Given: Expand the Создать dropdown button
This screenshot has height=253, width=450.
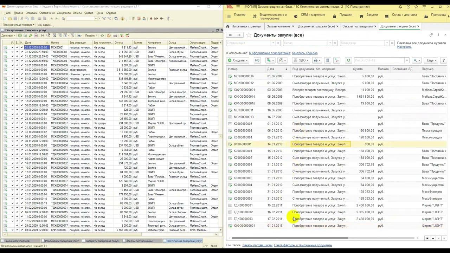Looking at the screenshot, I should click(238, 60).
